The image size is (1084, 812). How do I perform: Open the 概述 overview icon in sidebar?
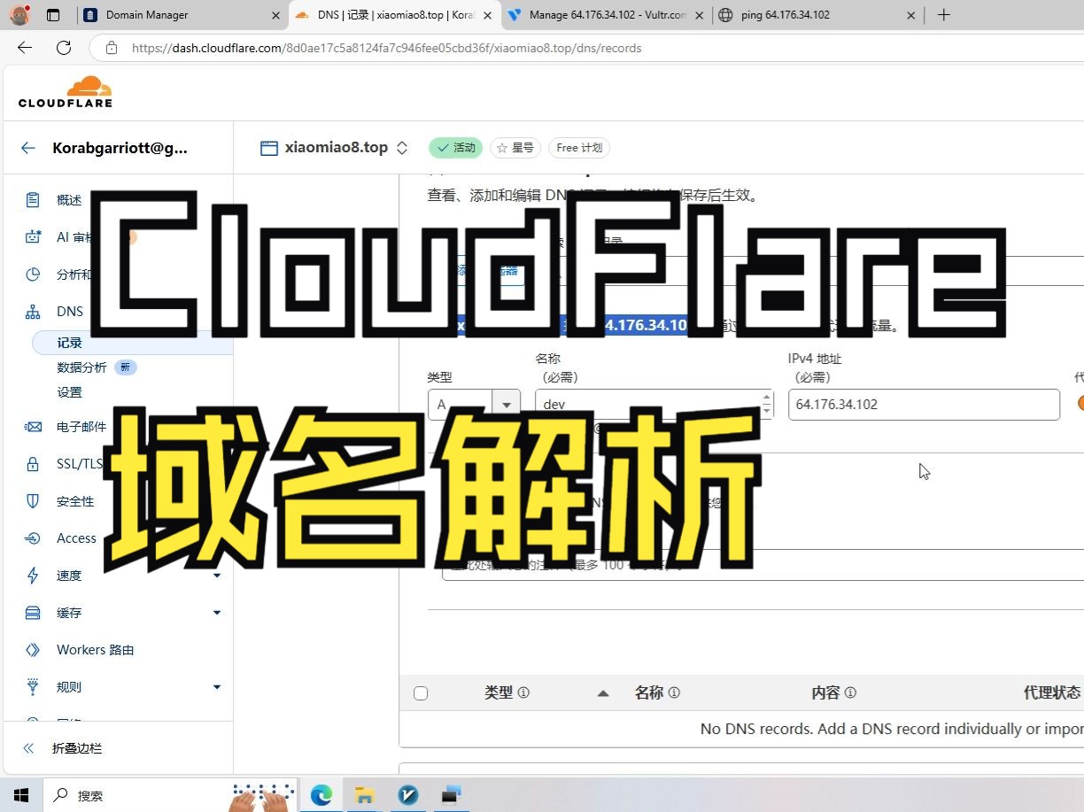[x=33, y=200]
